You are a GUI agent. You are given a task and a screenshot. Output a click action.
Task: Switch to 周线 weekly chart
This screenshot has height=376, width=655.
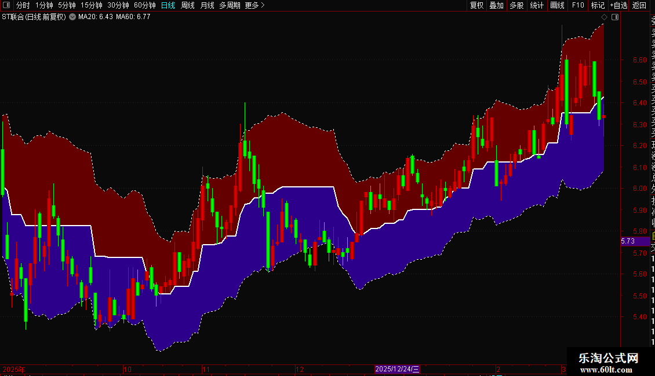[188, 5]
